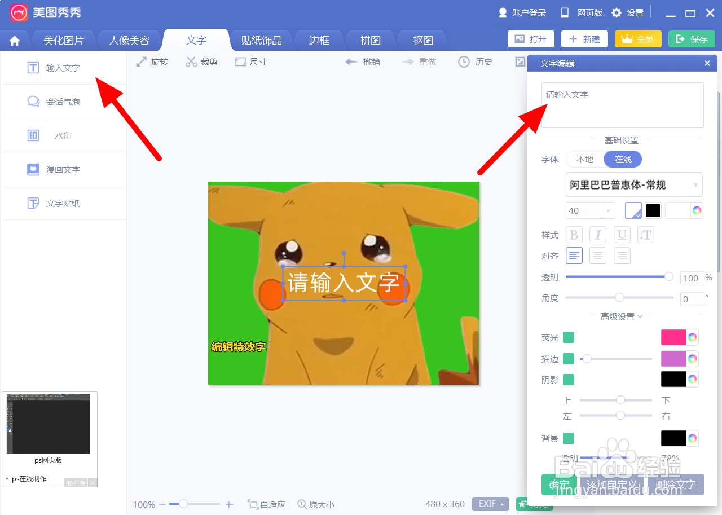
Task: Collapse 高级设置 advanced settings
Action: (622, 316)
